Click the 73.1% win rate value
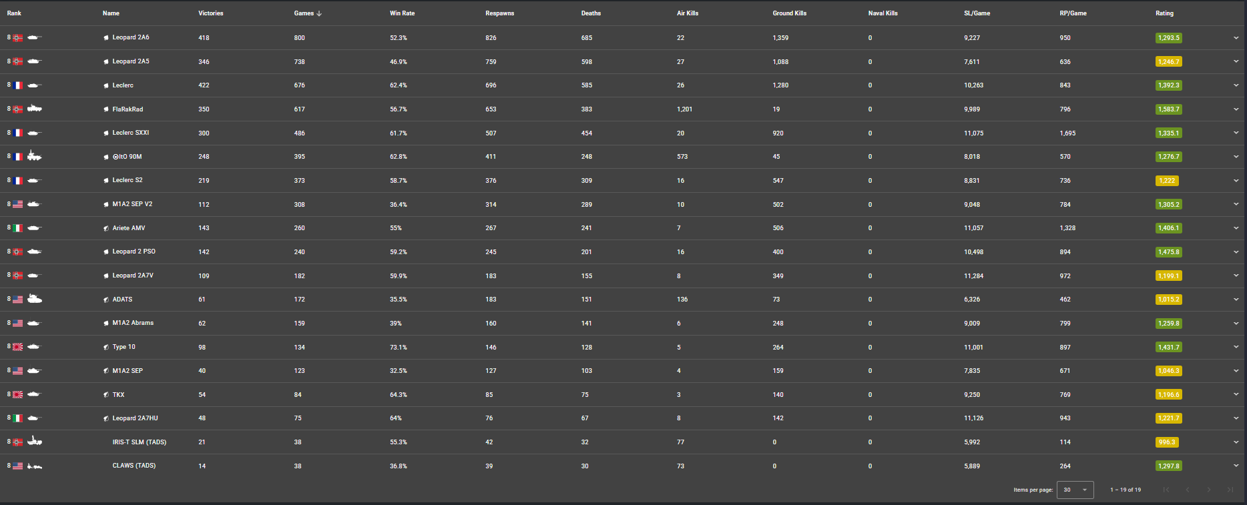Image resolution: width=1247 pixels, height=505 pixels. pos(399,348)
